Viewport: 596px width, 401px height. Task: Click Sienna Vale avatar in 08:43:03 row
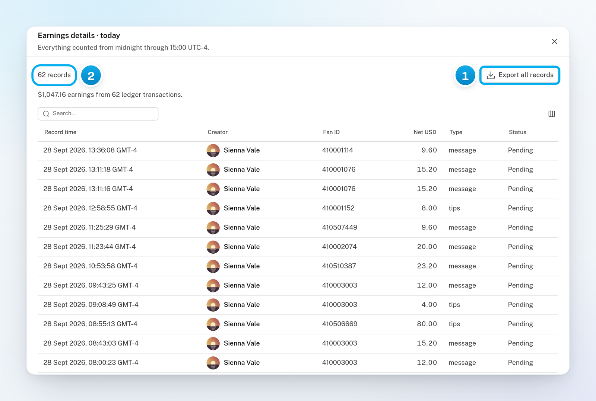[x=213, y=344]
